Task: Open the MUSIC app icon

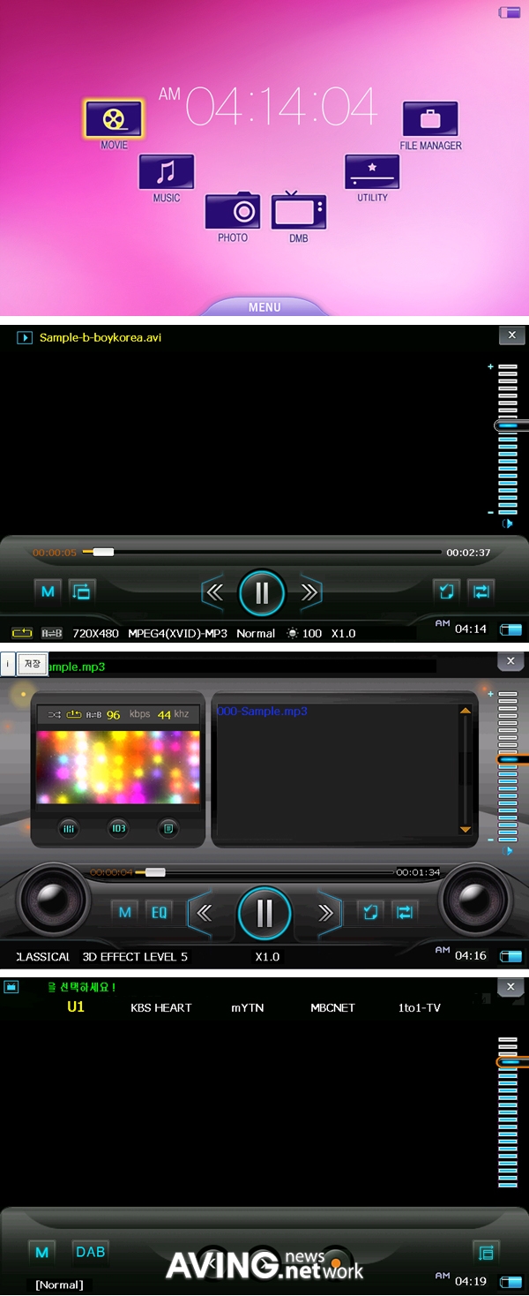Action: [166, 171]
